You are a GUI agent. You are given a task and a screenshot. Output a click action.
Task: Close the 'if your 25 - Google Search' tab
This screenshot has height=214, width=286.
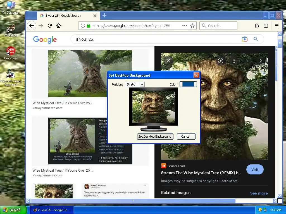click(95, 16)
